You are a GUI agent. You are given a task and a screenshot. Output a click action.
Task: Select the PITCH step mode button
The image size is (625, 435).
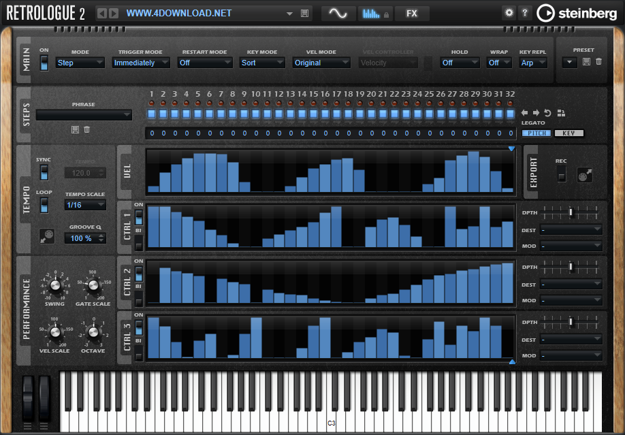[x=536, y=133]
